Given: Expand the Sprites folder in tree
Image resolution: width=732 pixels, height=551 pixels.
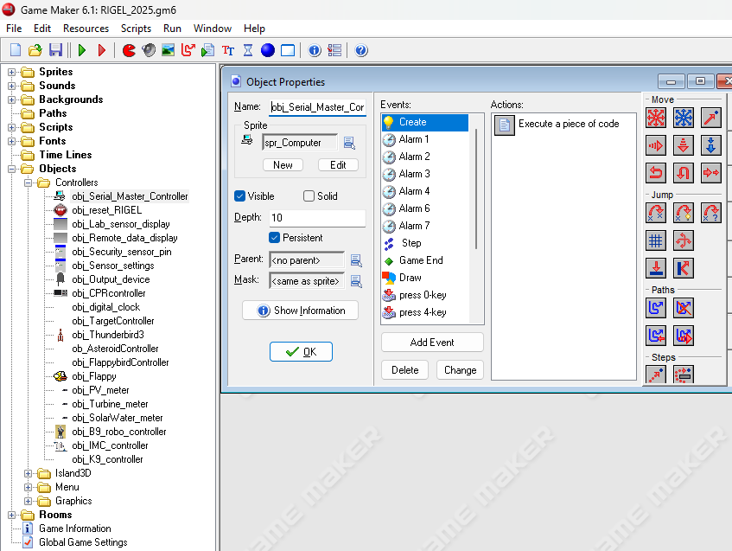Looking at the screenshot, I should [x=12, y=72].
